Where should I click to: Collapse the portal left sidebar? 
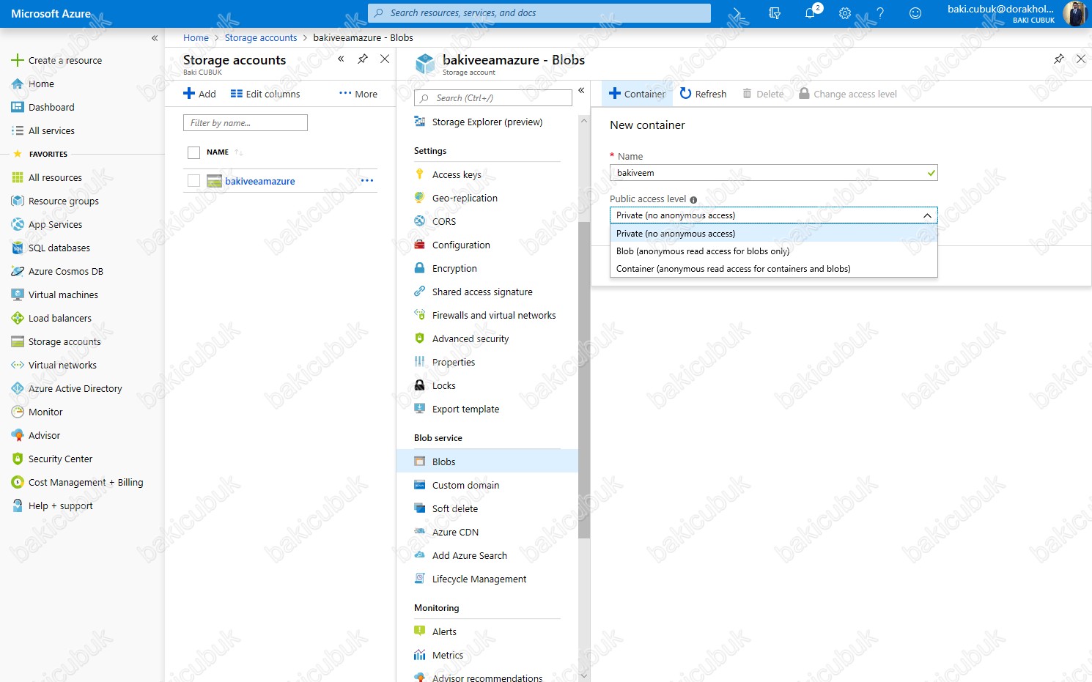coord(155,38)
